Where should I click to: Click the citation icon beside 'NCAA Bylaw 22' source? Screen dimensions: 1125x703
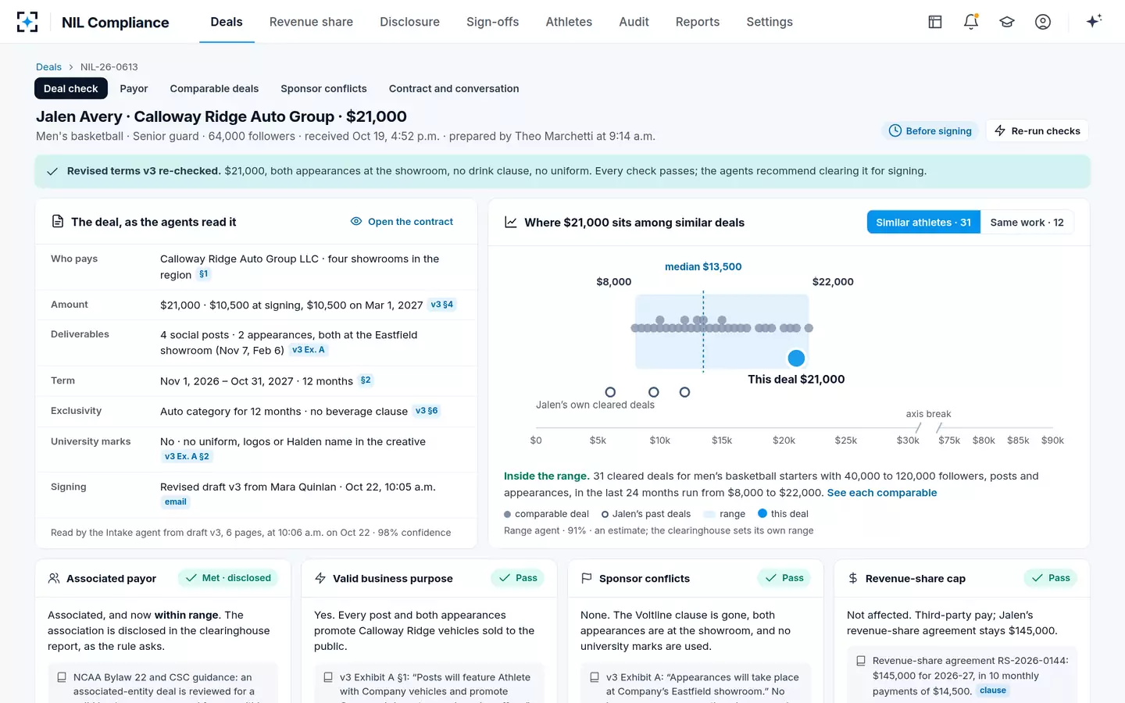62,677
